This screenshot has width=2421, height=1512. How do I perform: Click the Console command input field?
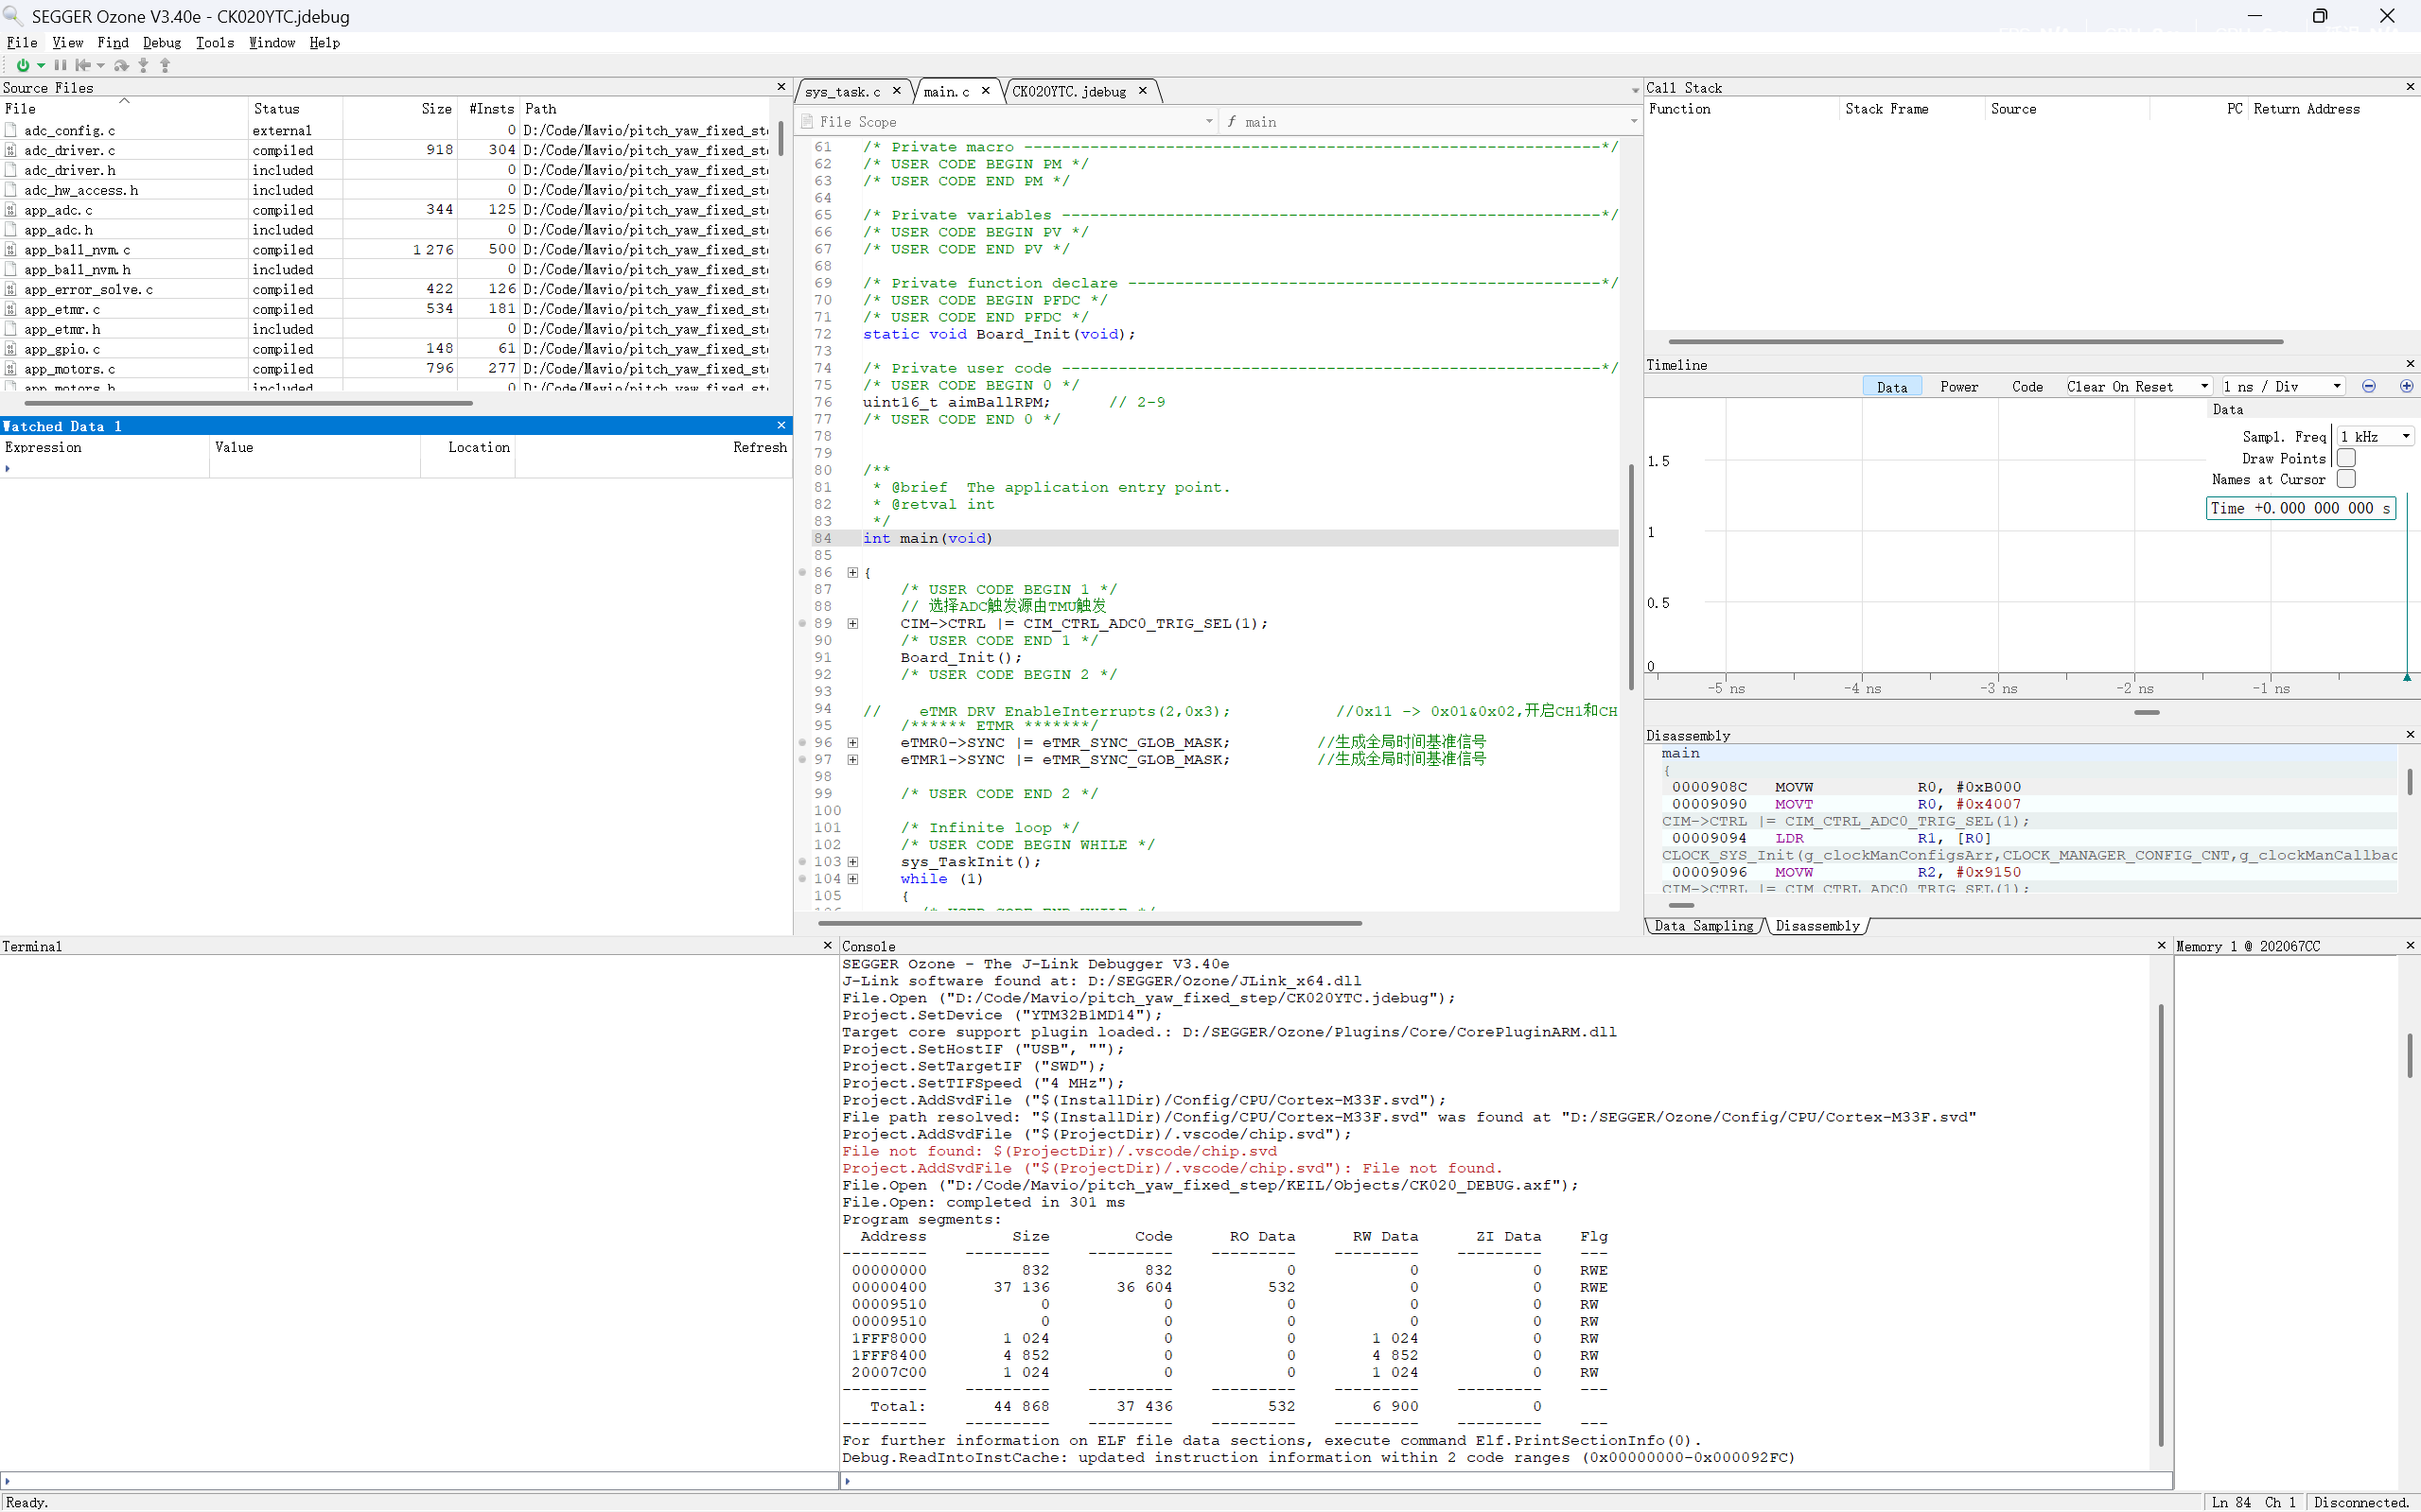tap(1505, 1481)
